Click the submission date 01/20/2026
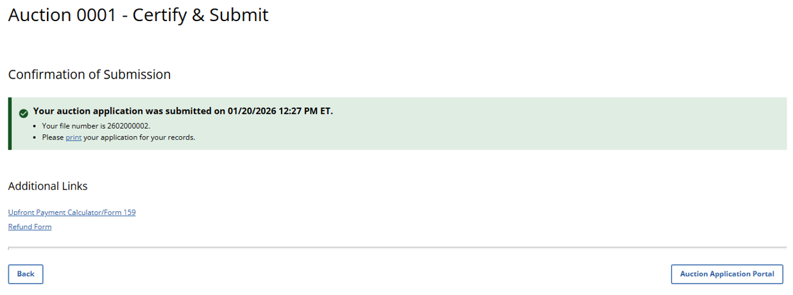 251,111
